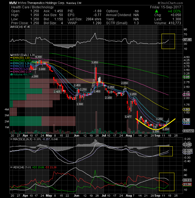Click the ADX(14) 29.81 panel label
The width and height of the screenshot is (195, 198).
(x=21, y=167)
